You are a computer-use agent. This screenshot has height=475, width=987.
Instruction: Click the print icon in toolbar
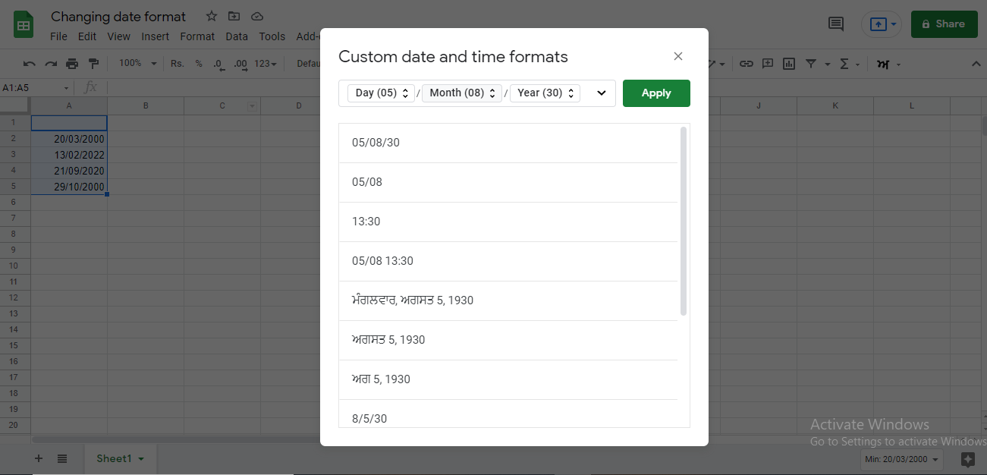tap(72, 64)
